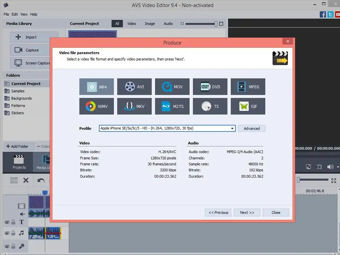Select the TS format tile

210,106
